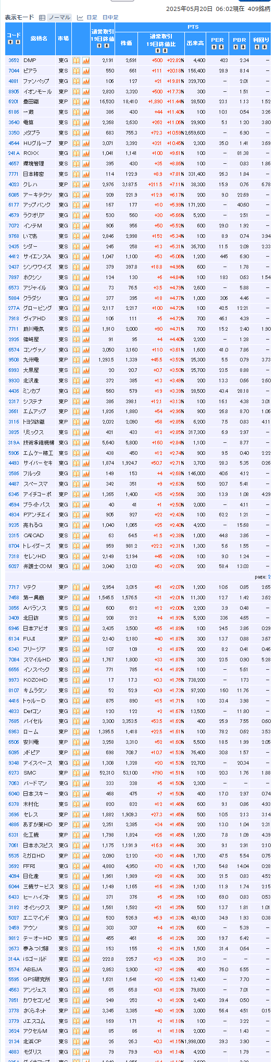Click 北浜CP volume value 1,998,000
276x1062 pixels.
(194, 1041)
